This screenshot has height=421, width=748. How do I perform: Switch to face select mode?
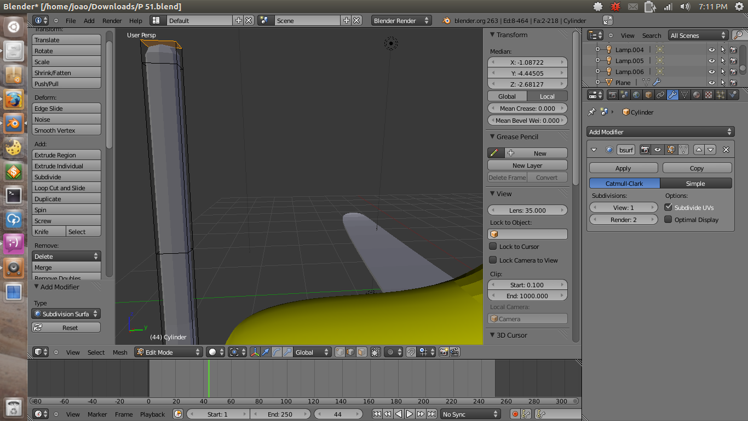click(x=361, y=352)
